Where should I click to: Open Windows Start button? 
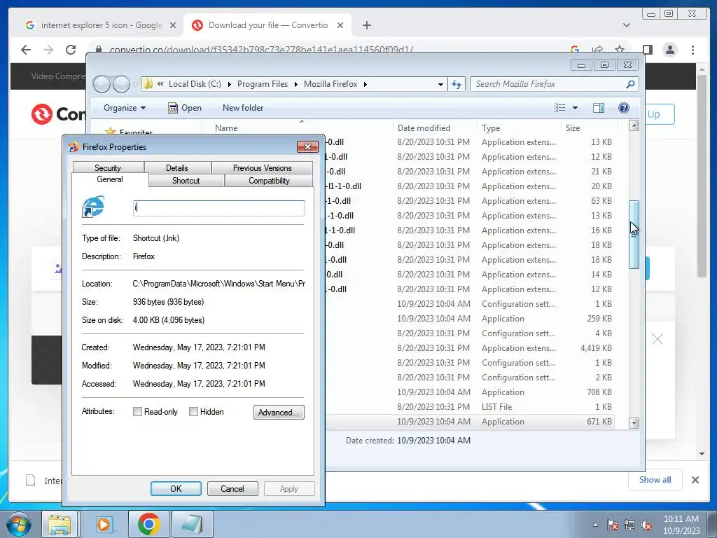[x=19, y=524]
